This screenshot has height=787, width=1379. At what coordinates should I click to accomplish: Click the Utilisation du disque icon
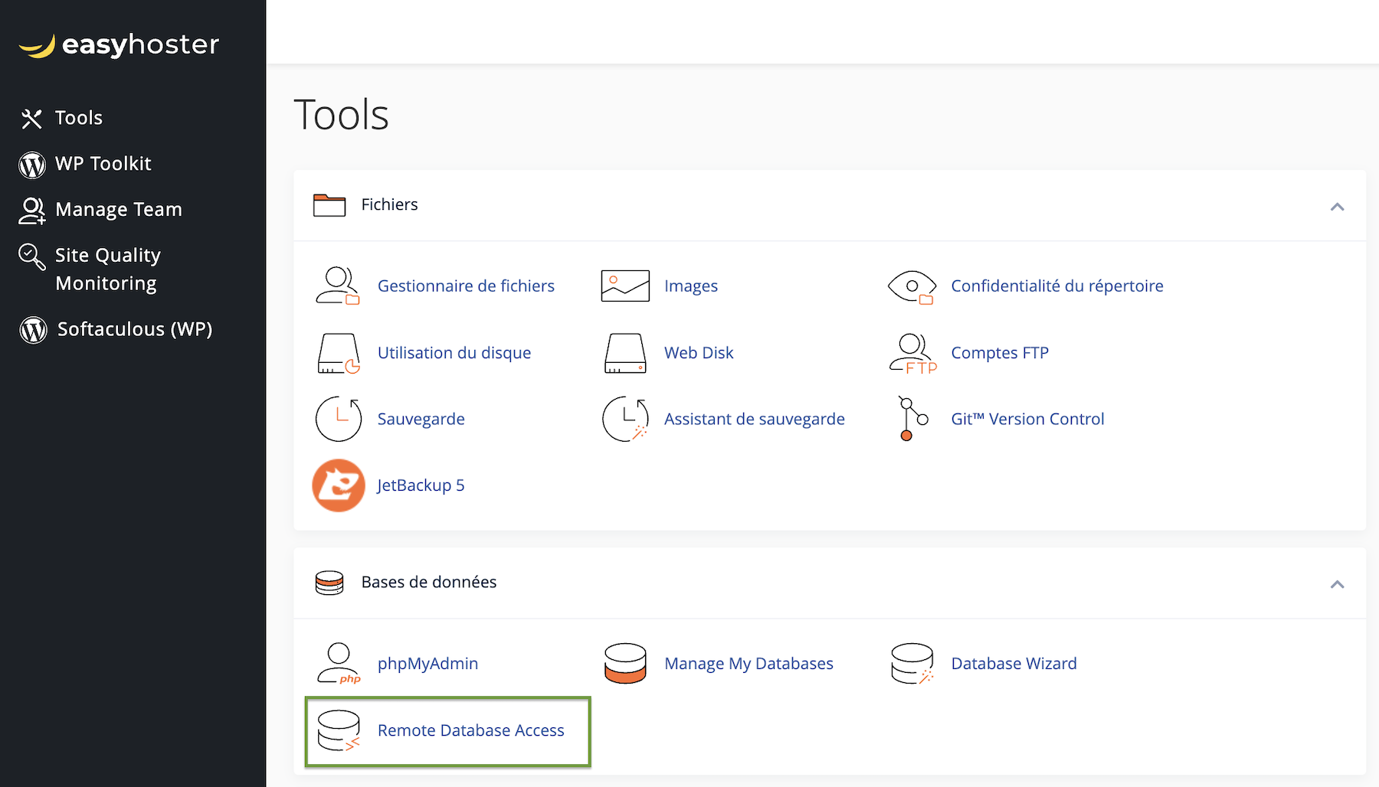pyautogui.click(x=338, y=353)
